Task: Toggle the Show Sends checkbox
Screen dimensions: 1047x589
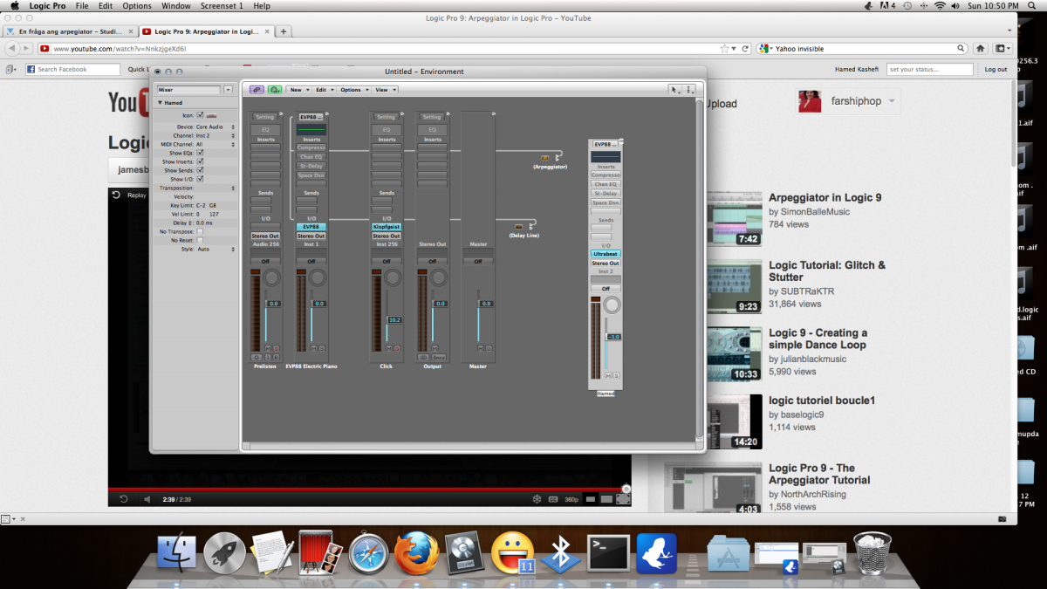Action: [200, 170]
